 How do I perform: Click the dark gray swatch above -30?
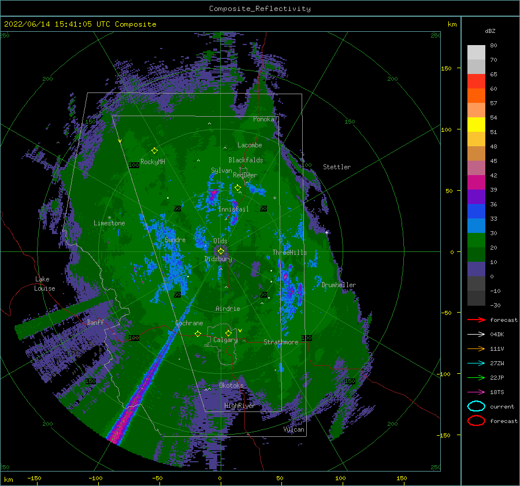476,298
